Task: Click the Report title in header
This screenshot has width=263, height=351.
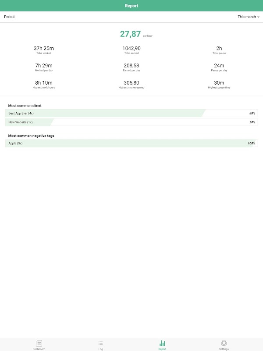Action: pyautogui.click(x=131, y=6)
